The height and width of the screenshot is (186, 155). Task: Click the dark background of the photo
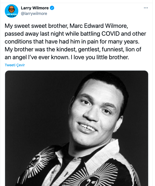30,101
